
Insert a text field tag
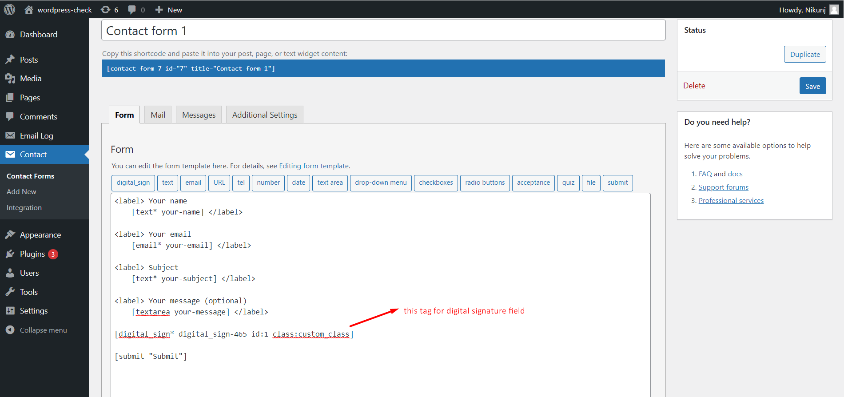tap(167, 183)
